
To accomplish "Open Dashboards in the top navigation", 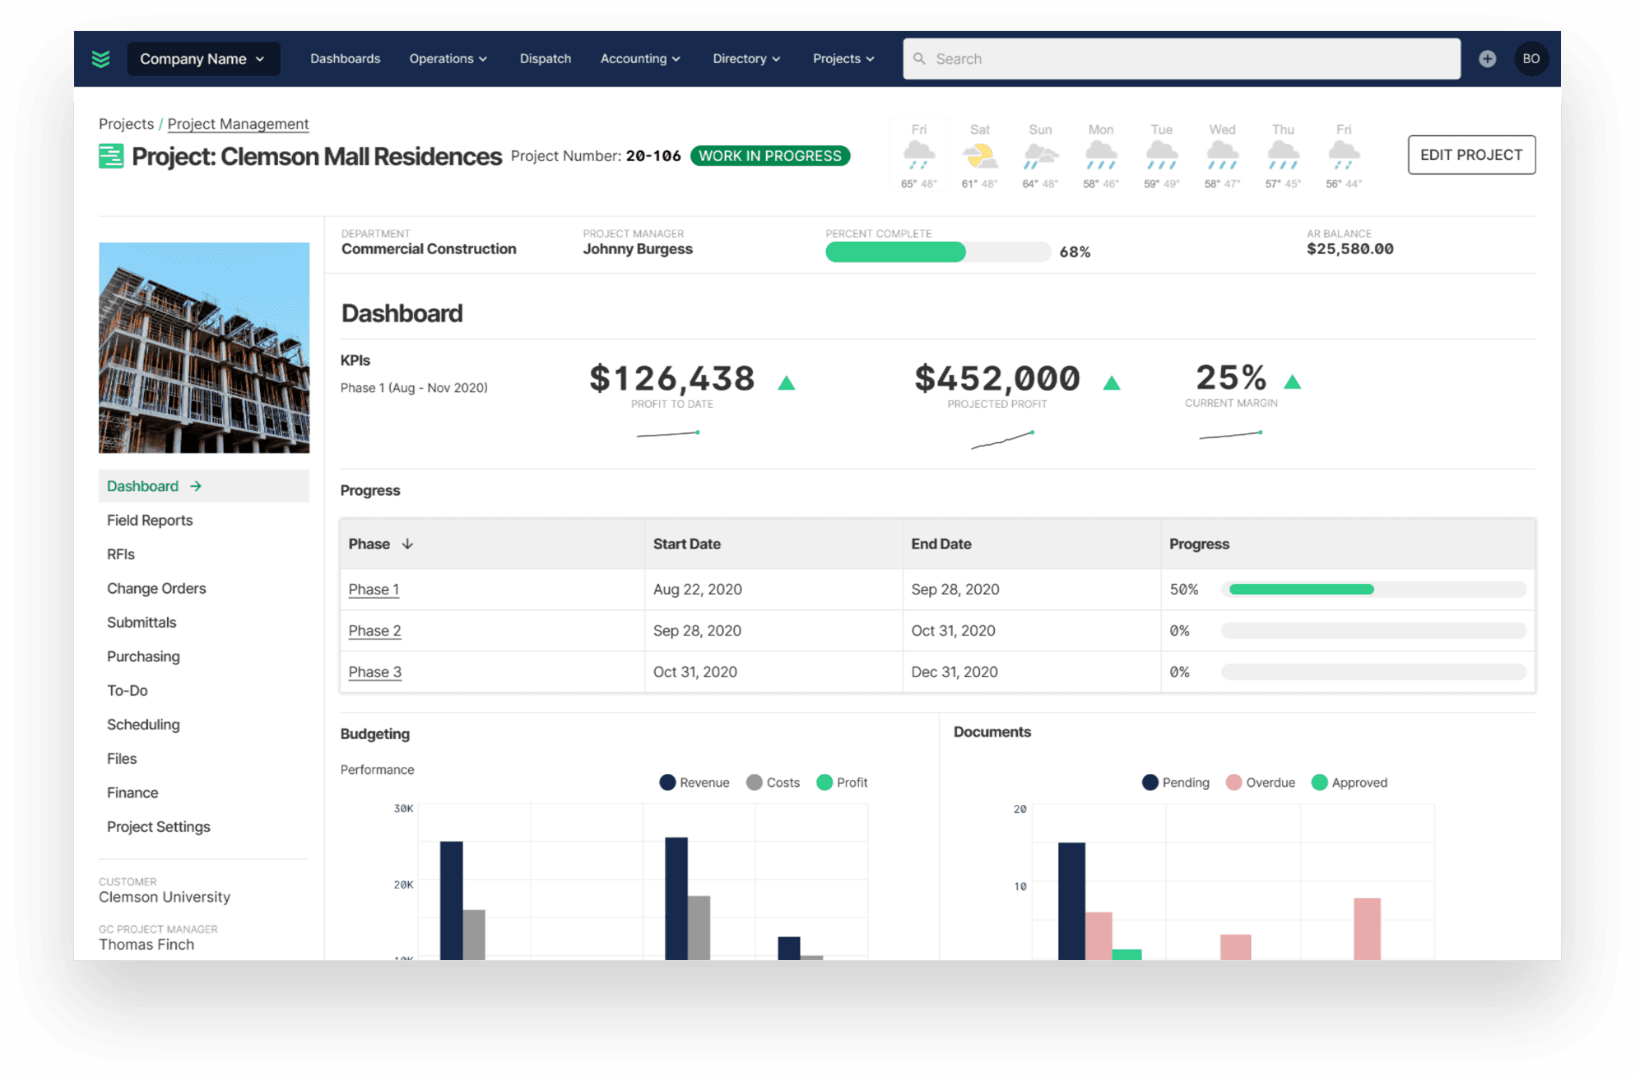I will (x=345, y=58).
